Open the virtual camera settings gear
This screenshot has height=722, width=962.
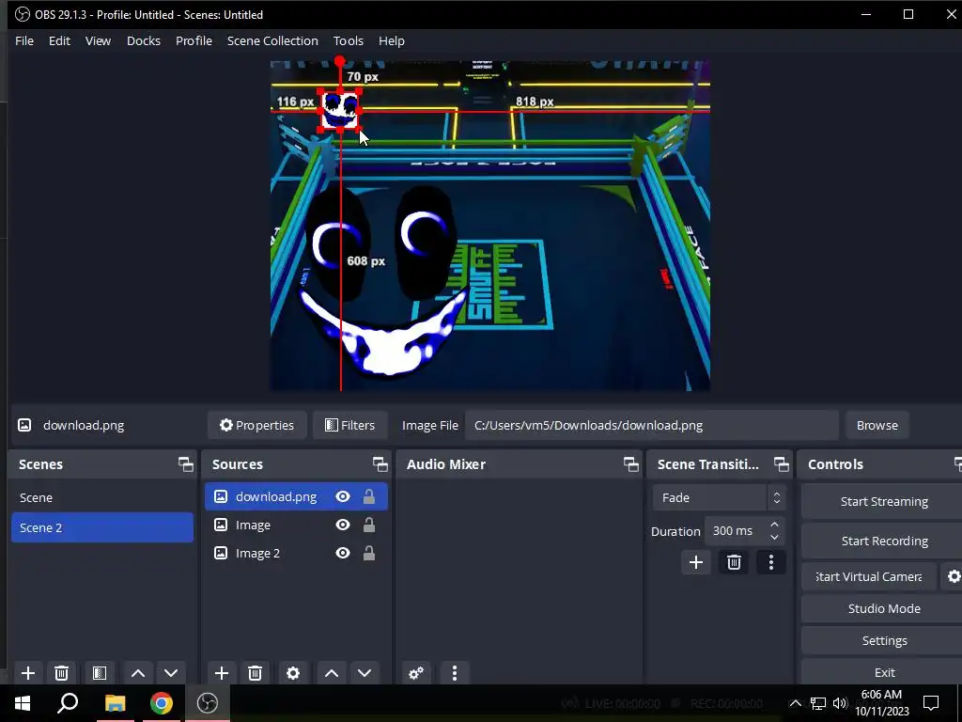(954, 576)
